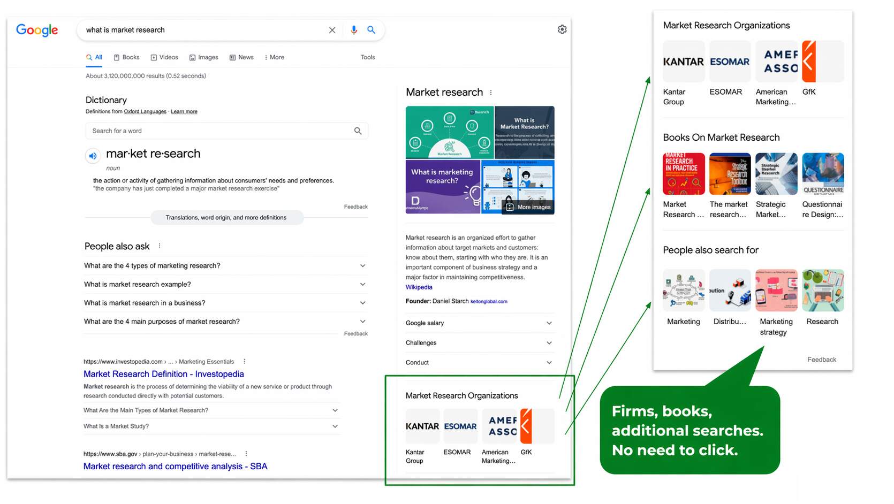Clear the search query with the X icon
This screenshot has height=504, width=894.
point(332,30)
